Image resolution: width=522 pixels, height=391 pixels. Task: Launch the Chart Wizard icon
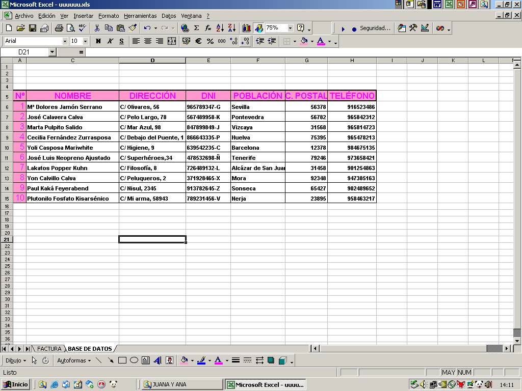point(247,27)
